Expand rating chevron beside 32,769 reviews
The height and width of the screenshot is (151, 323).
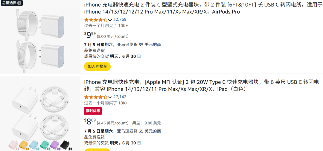pyautogui.click(x=110, y=20)
